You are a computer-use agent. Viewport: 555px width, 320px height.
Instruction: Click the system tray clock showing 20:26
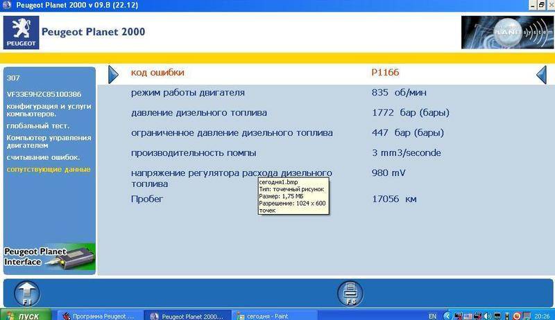pyautogui.click(x=538, y=315)
